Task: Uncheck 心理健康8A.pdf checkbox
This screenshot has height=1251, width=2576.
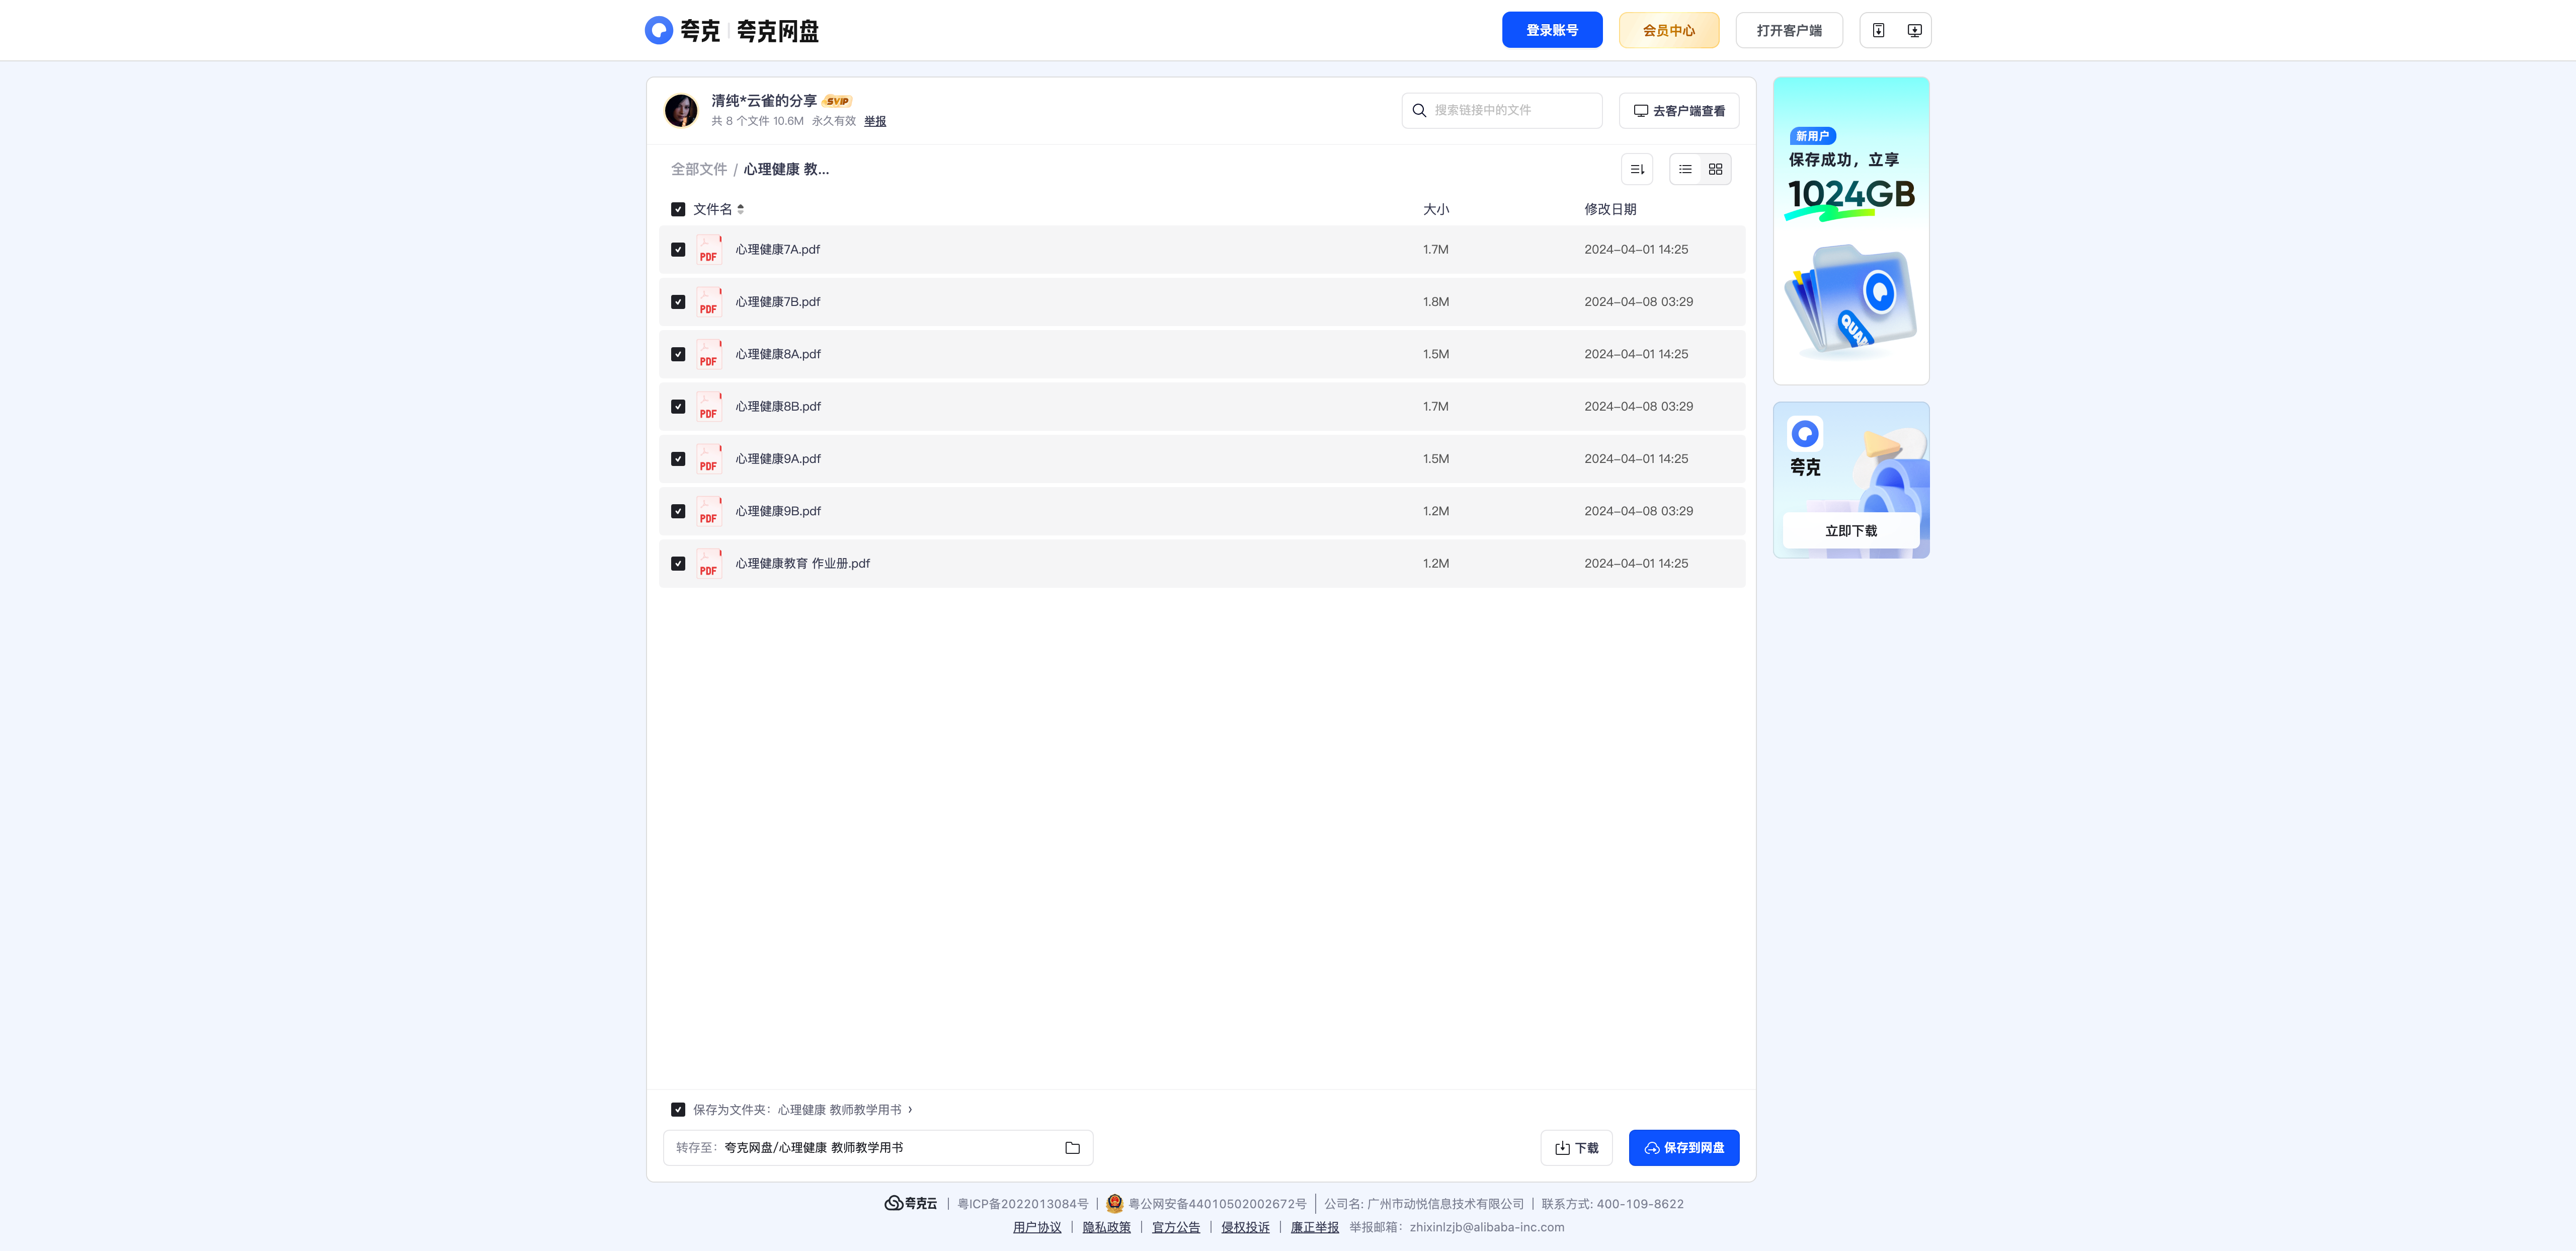Action: pyautogui.click(x=678, y=354)
